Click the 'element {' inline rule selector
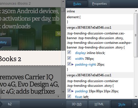Viewport: 138px width, 108px height. [x=74, y=17]
